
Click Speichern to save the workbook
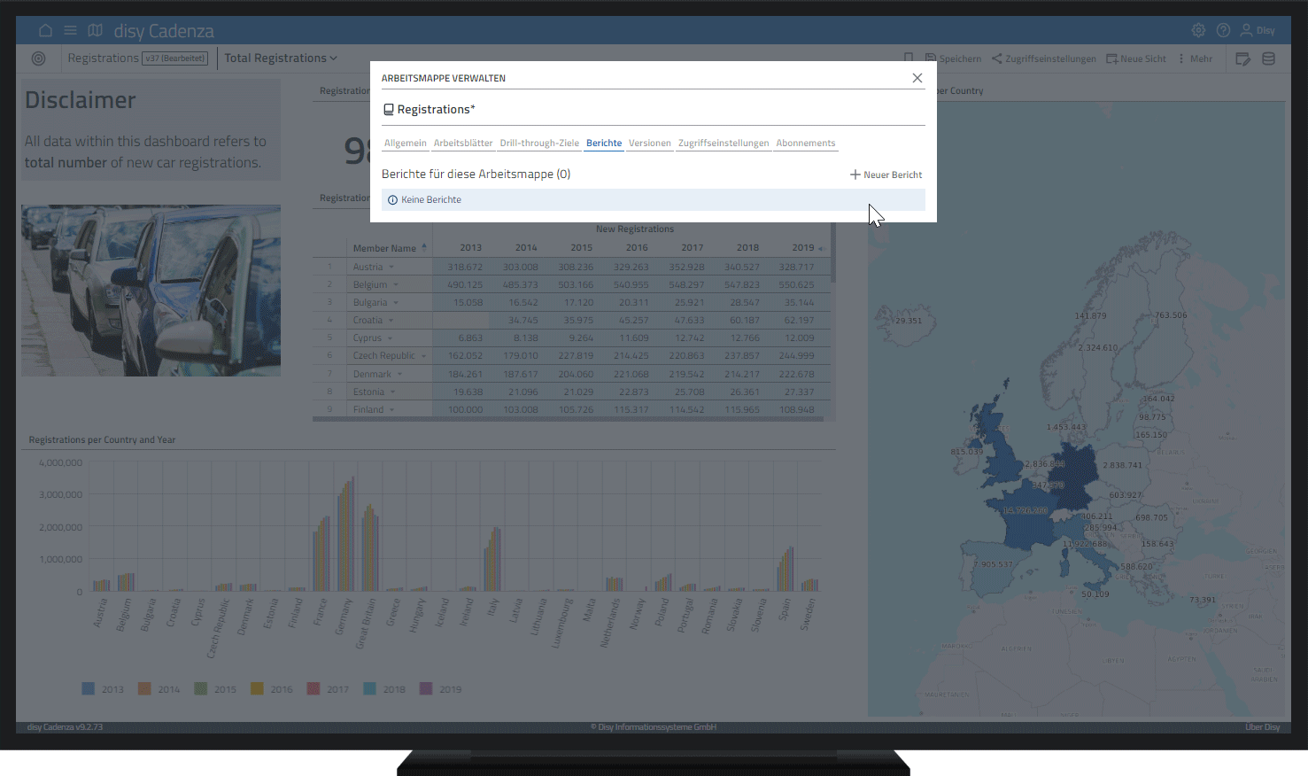[x=954, y=58]
